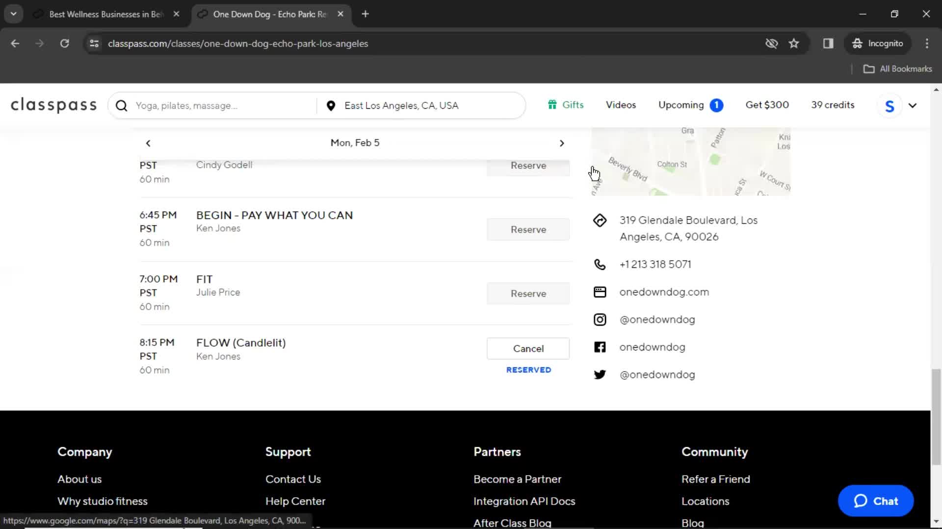This screenshot has width=942, height=529.
Task: Open Integration API Docs footer link
Action: pyautogui.click(x=524, y=502)
